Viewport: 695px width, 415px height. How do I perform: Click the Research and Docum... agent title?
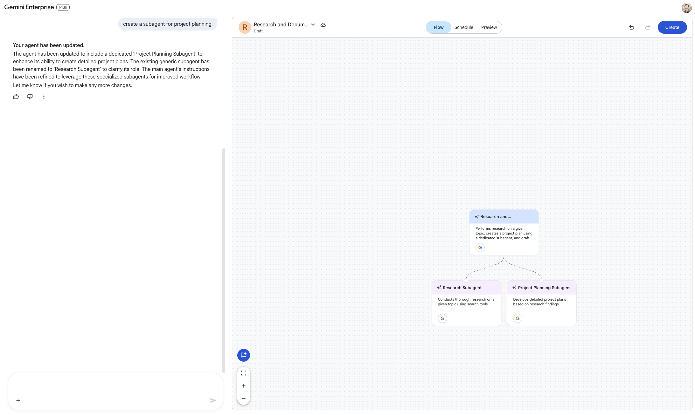coord(281,24)
